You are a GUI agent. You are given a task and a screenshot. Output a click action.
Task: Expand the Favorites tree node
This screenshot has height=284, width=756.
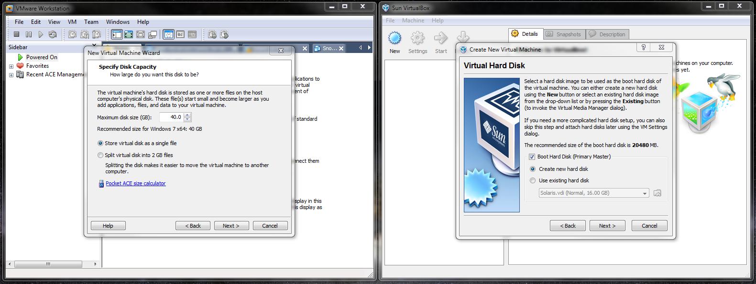(x=11, y=66)
